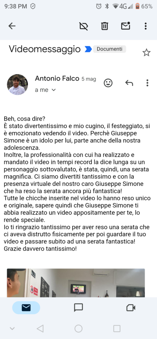Open Antonio Falco's profile picture

tap(17, 84)
